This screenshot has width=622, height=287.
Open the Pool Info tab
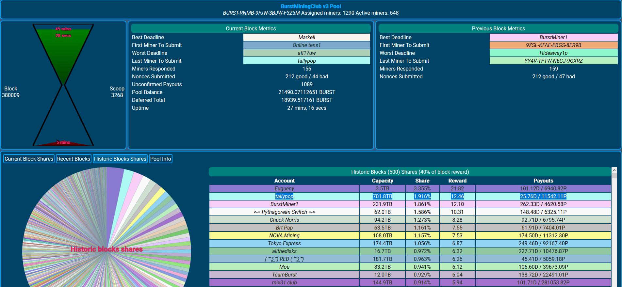click(161, 159)
